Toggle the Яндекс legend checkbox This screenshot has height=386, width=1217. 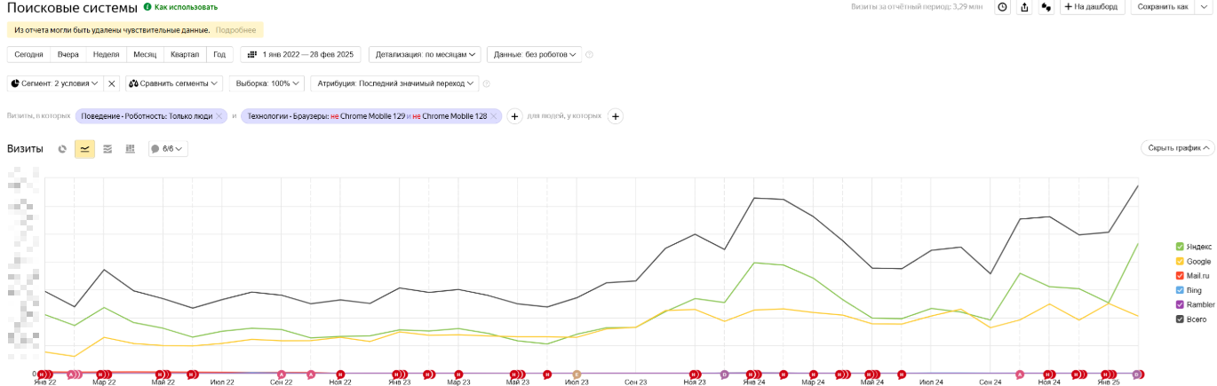pos(1180,247)
